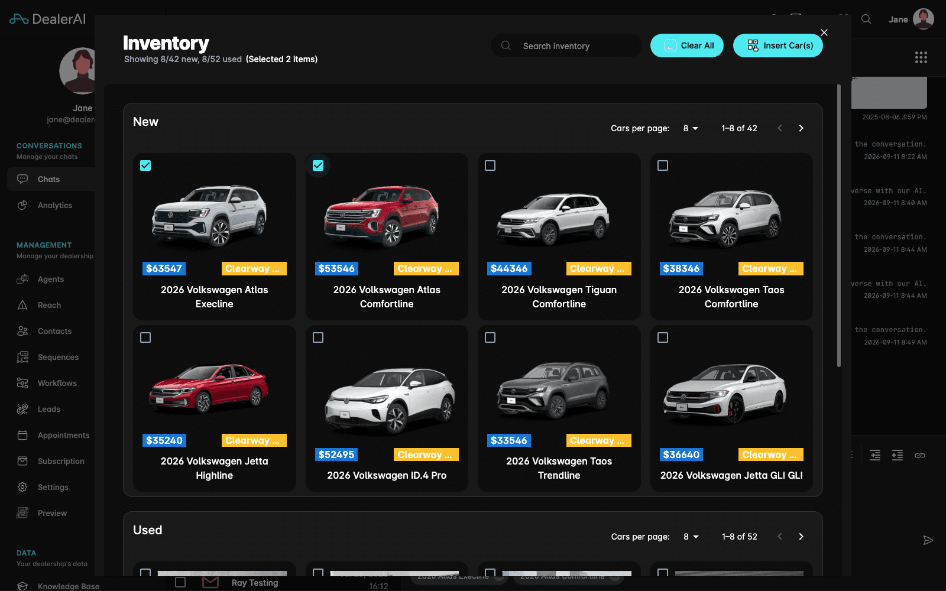Screen dimensions: 946x591
Task: Click the decrease indent icon
Action: 898,455
